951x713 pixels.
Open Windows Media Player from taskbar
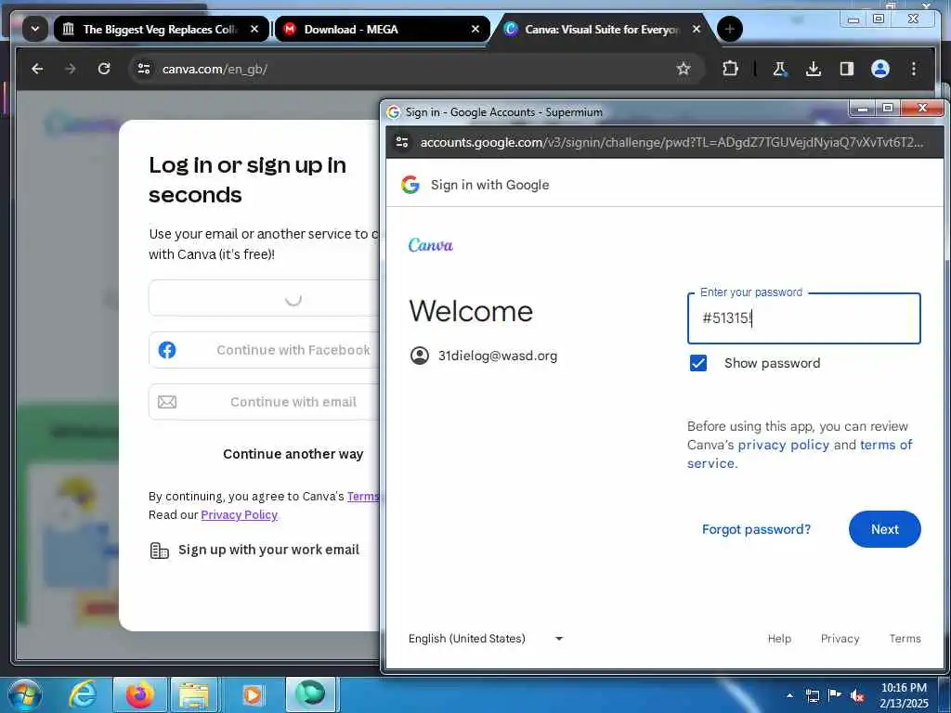[252, 694]
